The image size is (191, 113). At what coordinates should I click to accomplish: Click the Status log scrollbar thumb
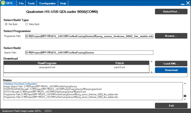[185, 96]
